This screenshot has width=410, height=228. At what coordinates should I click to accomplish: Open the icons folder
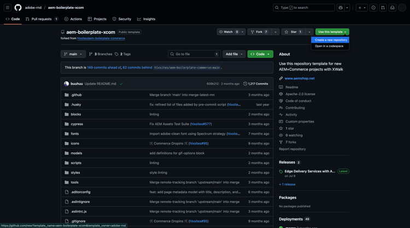[x=75, y=143]
